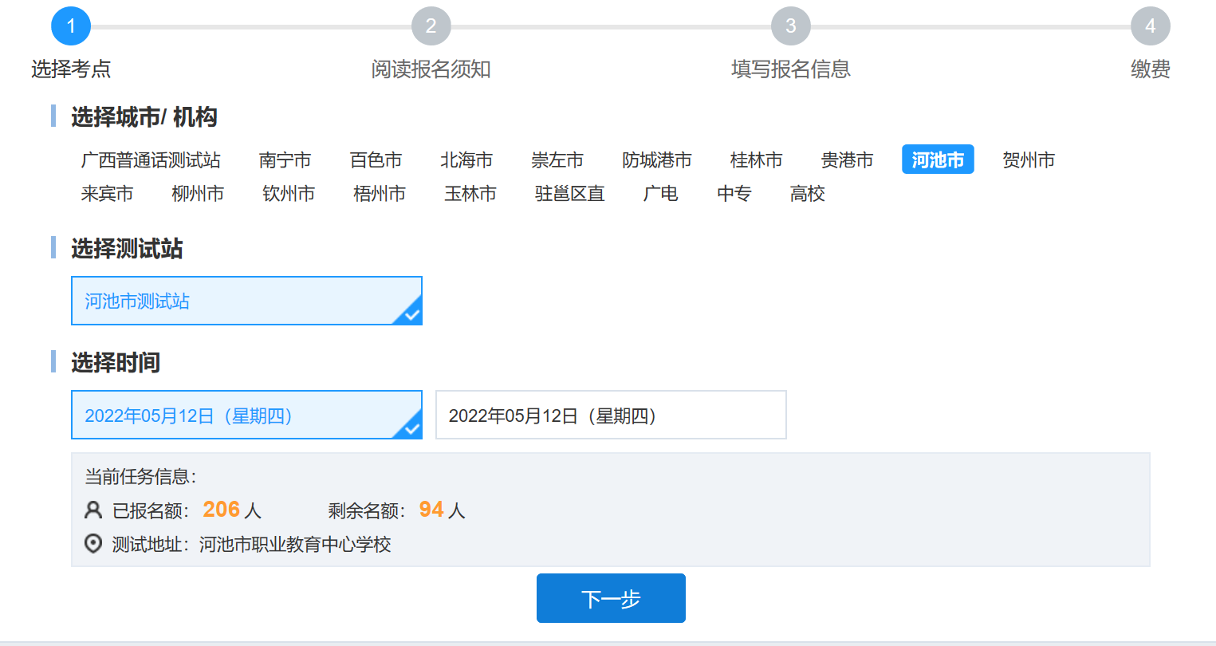
Task: Click the step 3 circle for 填写报名信息
Action: tap(790, 26)
